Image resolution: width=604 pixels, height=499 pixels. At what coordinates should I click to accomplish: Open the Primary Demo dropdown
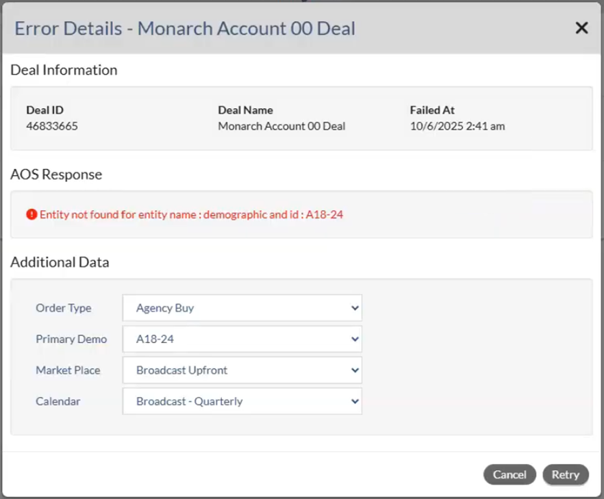tap(242, 340)
